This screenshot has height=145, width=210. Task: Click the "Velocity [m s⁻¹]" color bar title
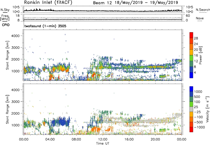tap(207, 109)
